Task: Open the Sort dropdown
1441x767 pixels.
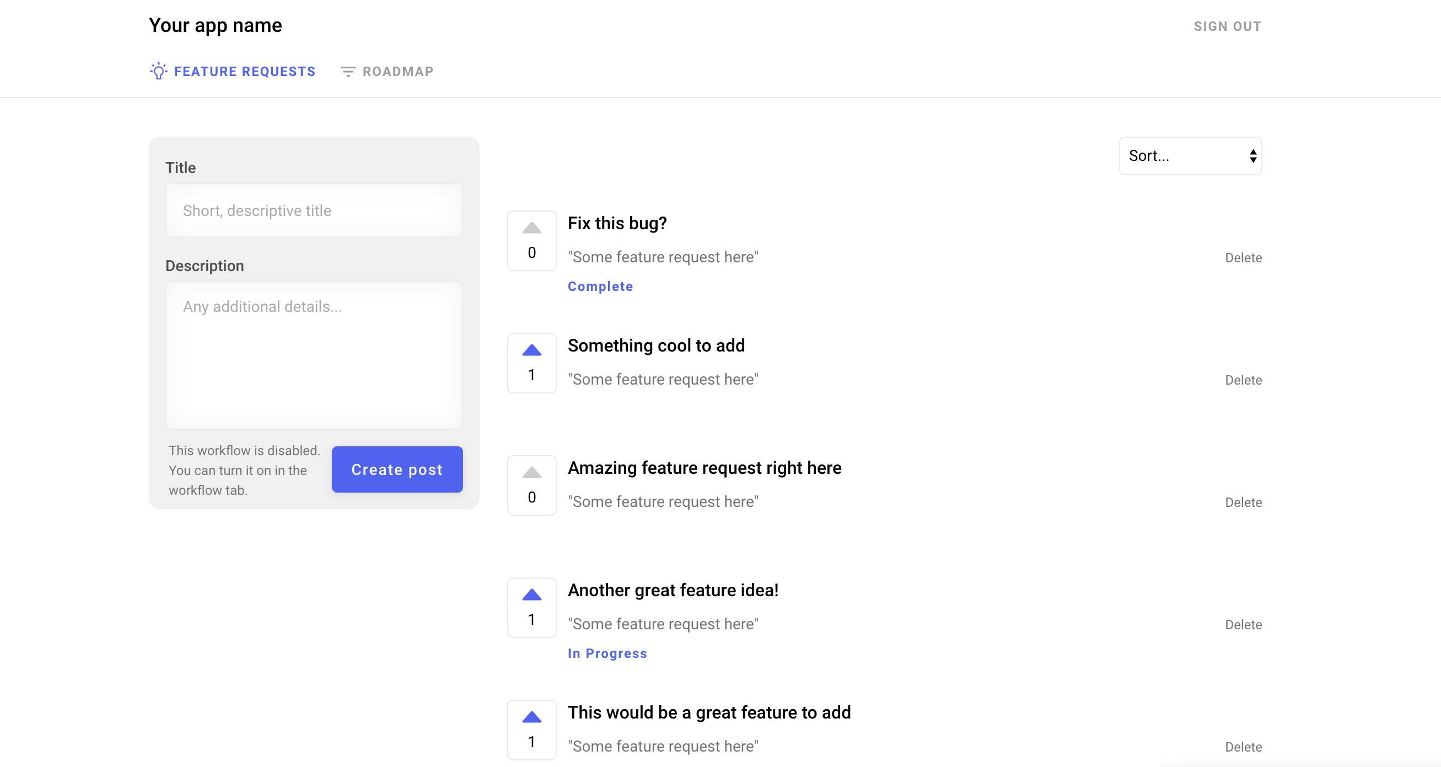Action: (x=1180, y=156)
